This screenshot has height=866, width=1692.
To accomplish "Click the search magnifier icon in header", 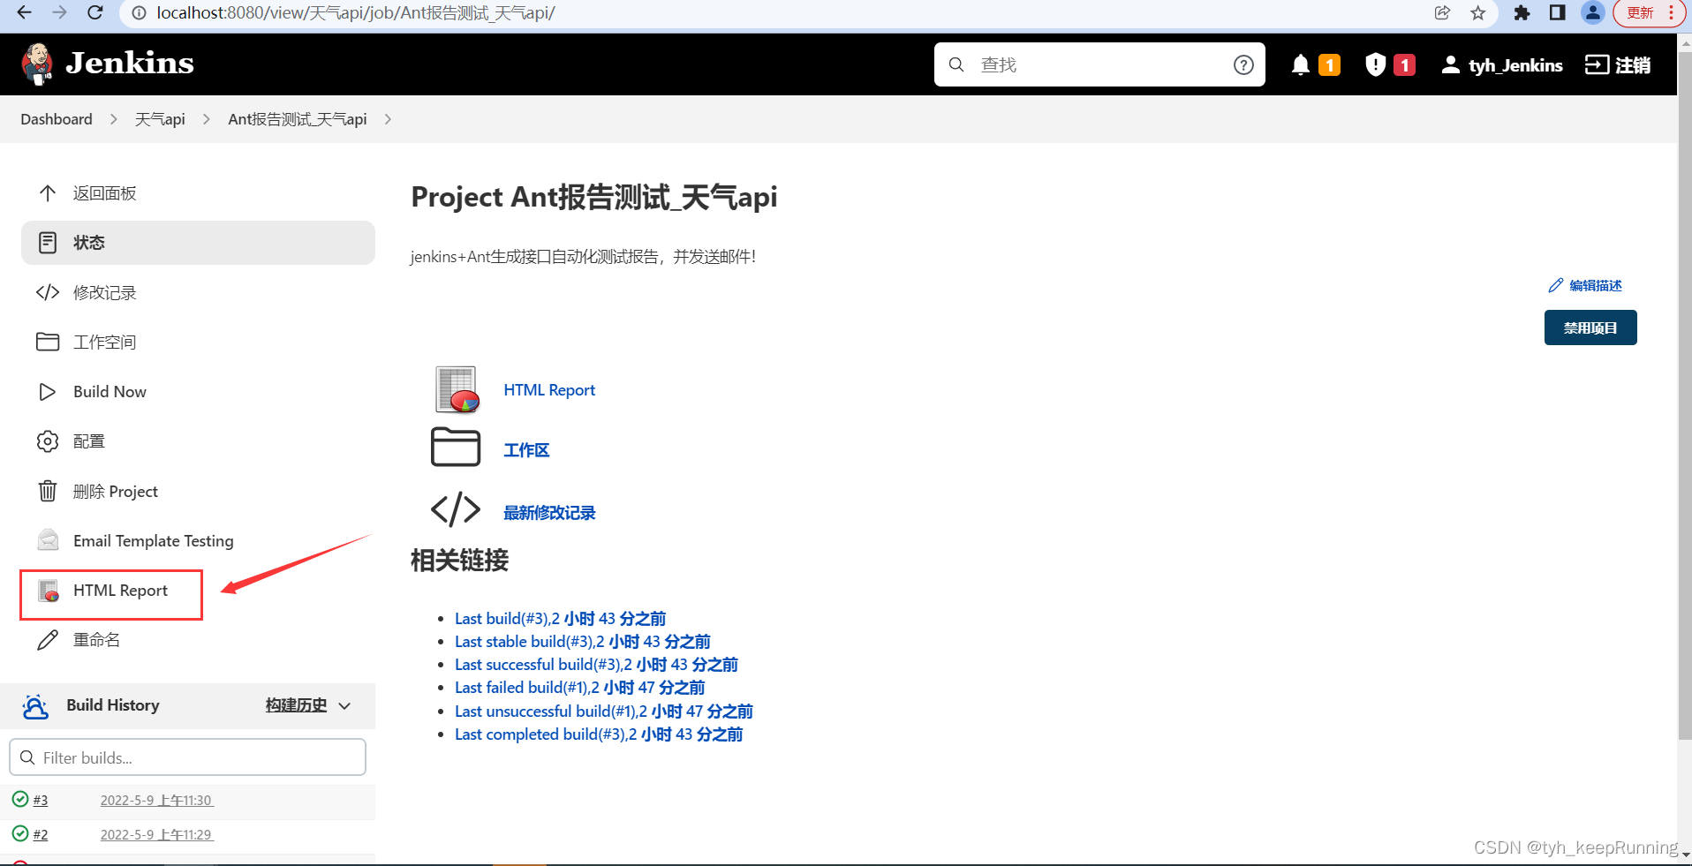I will (956, 64).
